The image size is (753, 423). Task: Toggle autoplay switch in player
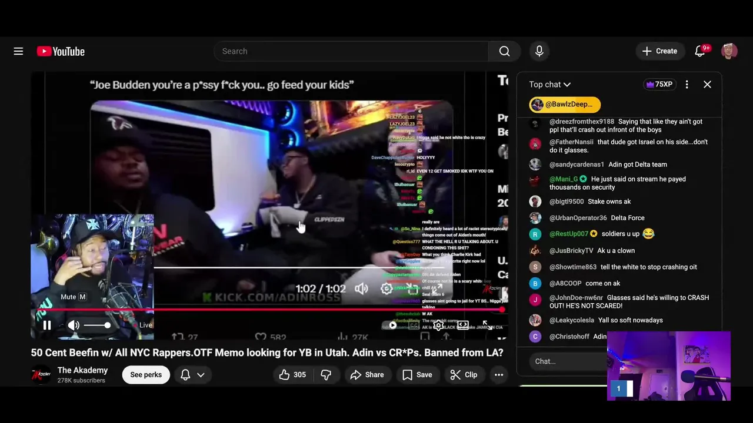point(391,325)
